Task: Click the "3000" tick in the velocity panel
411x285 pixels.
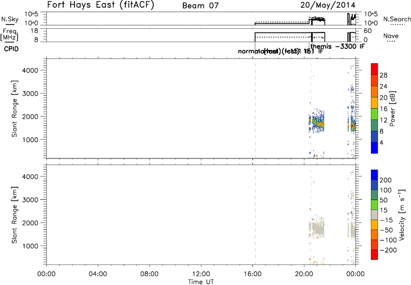Action: click(30, 200)
